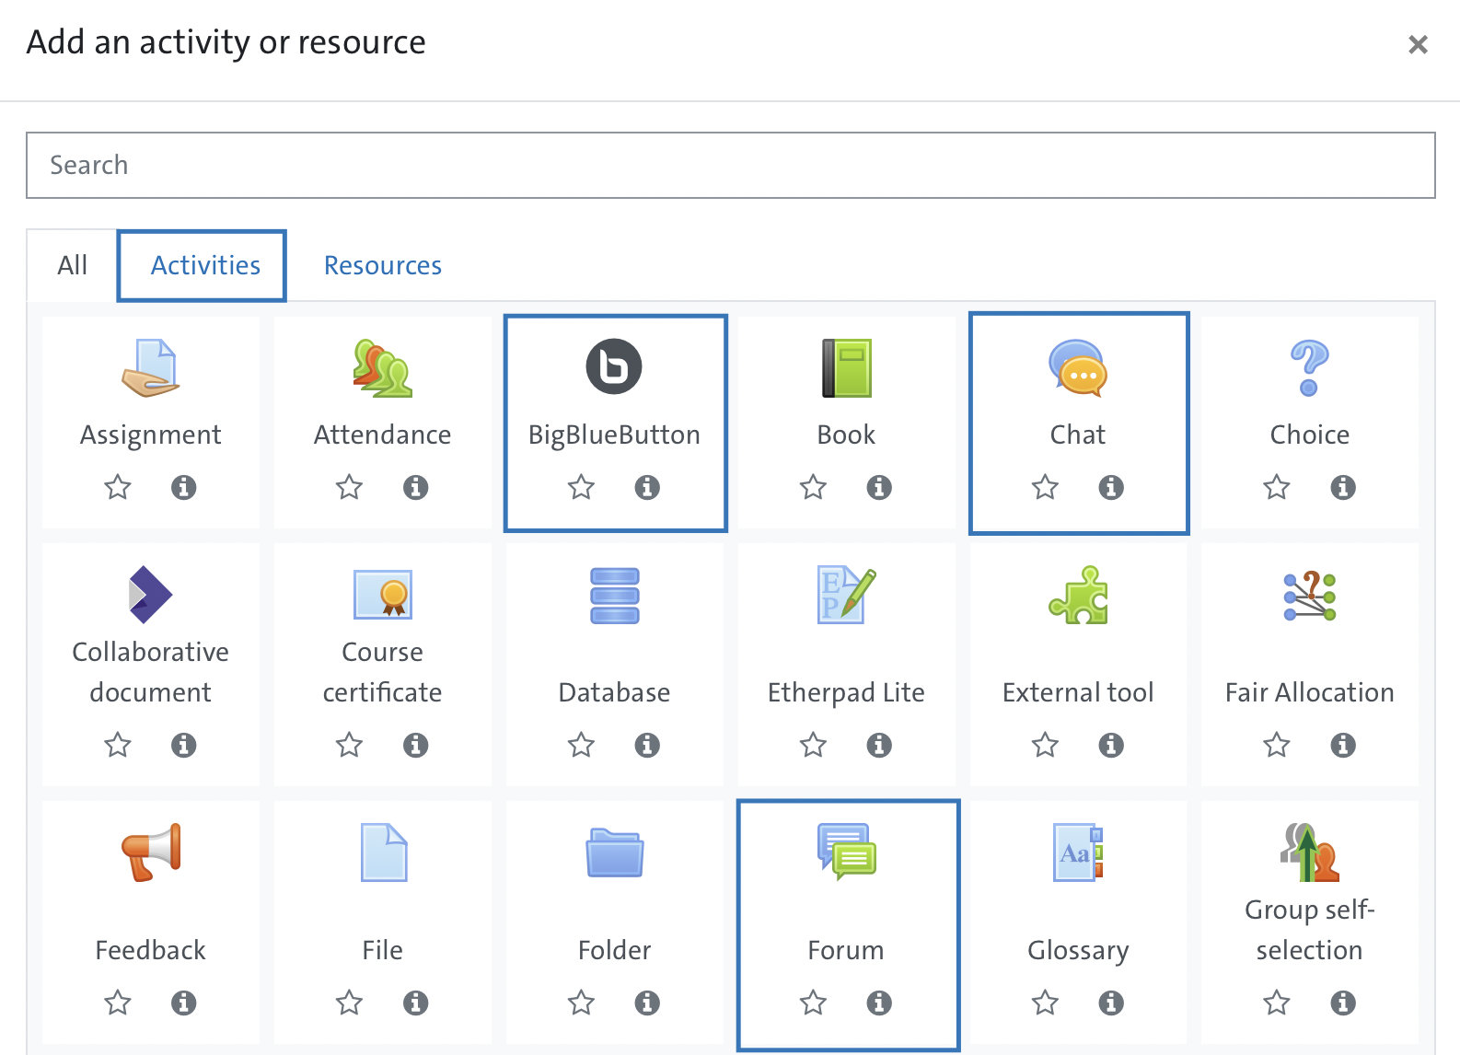
Task: Star BigBlueButton as favourite
Action: [x=581, y=487]
